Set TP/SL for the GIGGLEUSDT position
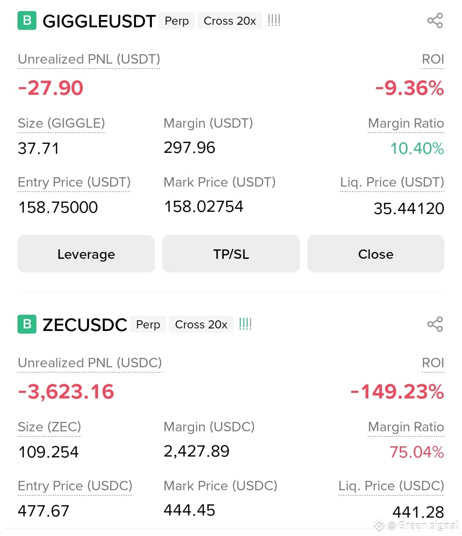 (231, 254)
